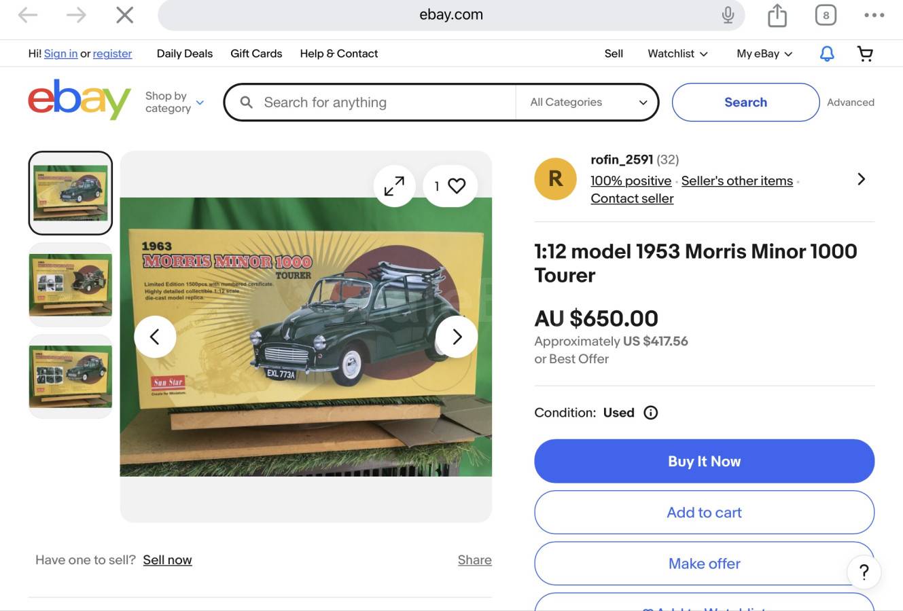The height and width of the screenshot is (611, 903).
Task: Expand the My eBay menu
Action: (x=764, y=54)
